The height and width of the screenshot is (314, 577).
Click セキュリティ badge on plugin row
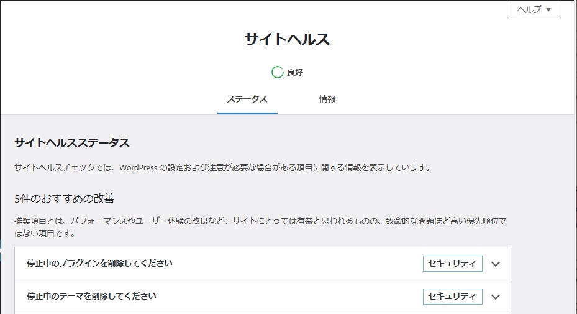point(453,264)
